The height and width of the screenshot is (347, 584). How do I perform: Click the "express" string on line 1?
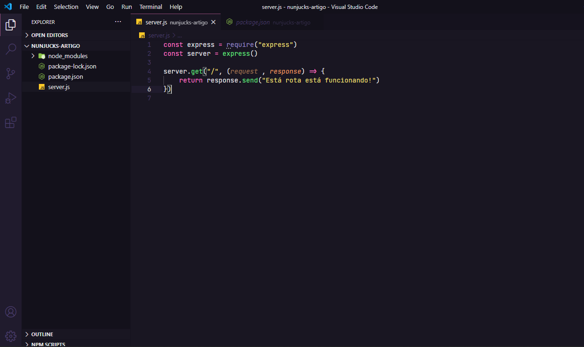pos(276,45)
